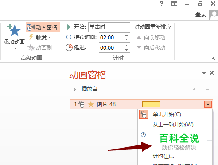Image resolution: width=218 pixels, height=165 pixels.
Task: Click the user account avatar icon
Action: click(214, 15)
